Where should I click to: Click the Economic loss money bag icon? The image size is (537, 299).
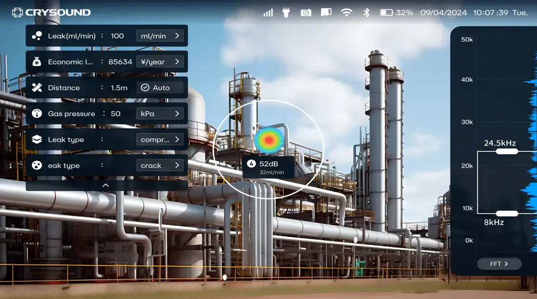37,62
